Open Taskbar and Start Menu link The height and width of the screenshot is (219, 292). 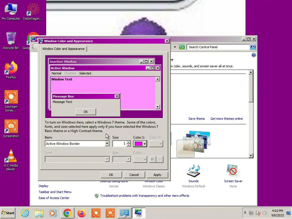[55, 192]
